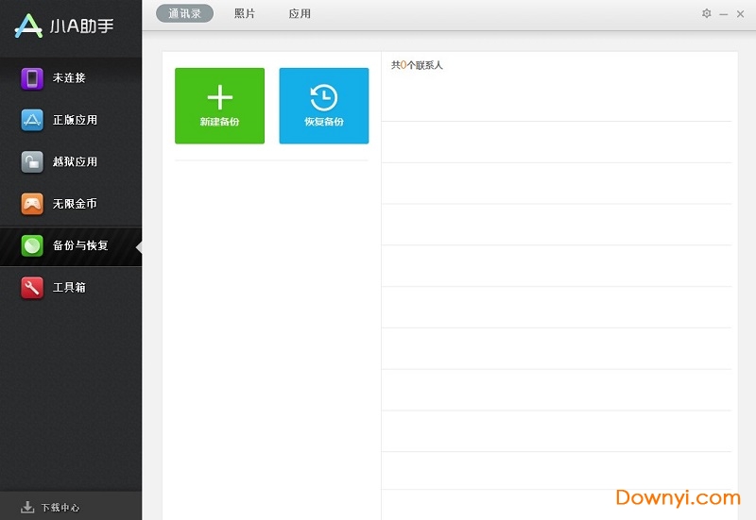The height and width of the screenshot is (520, 756).
Task: Open settings gear in title bar
Action: (706, 13)
